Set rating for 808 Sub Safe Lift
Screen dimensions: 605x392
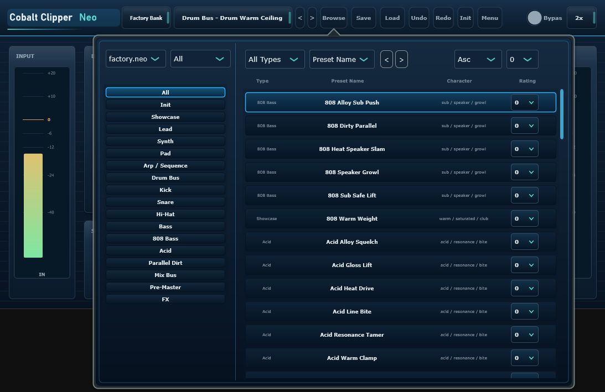524,195
